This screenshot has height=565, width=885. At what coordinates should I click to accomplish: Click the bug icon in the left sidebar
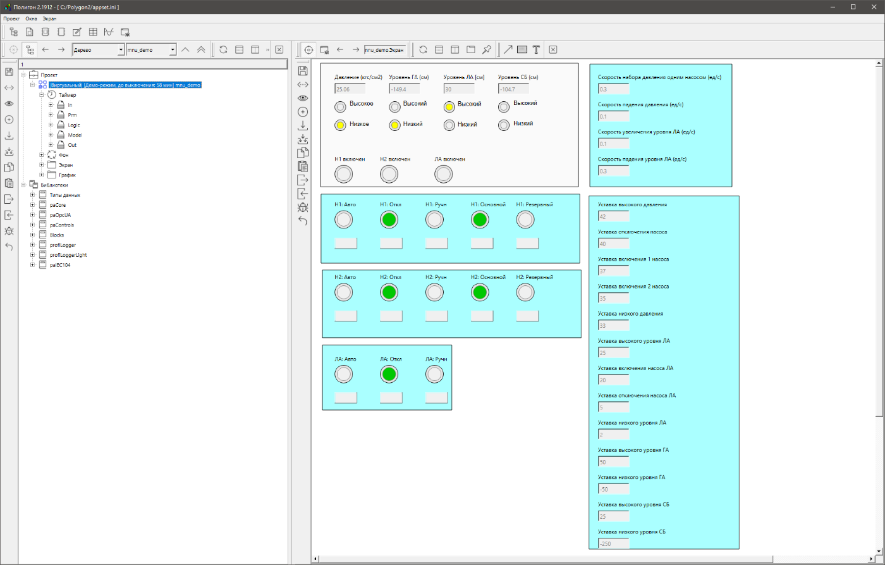[x=9, y=231]
